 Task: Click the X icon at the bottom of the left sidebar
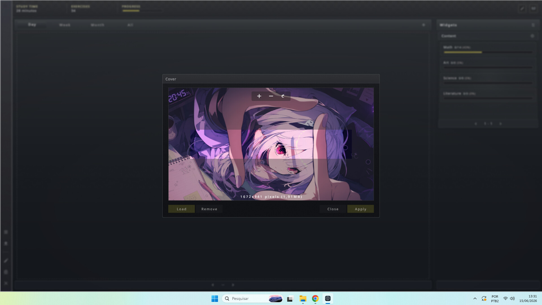click(x=6, y=283)
